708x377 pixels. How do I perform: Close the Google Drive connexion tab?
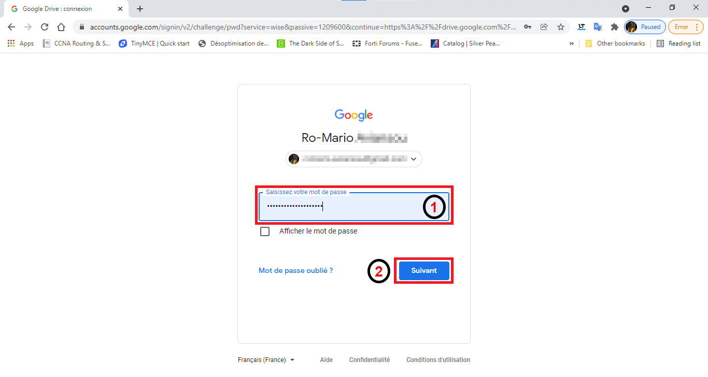(120, 9)
